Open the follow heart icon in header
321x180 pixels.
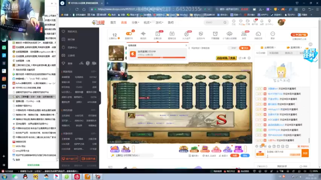coord(241,21)
